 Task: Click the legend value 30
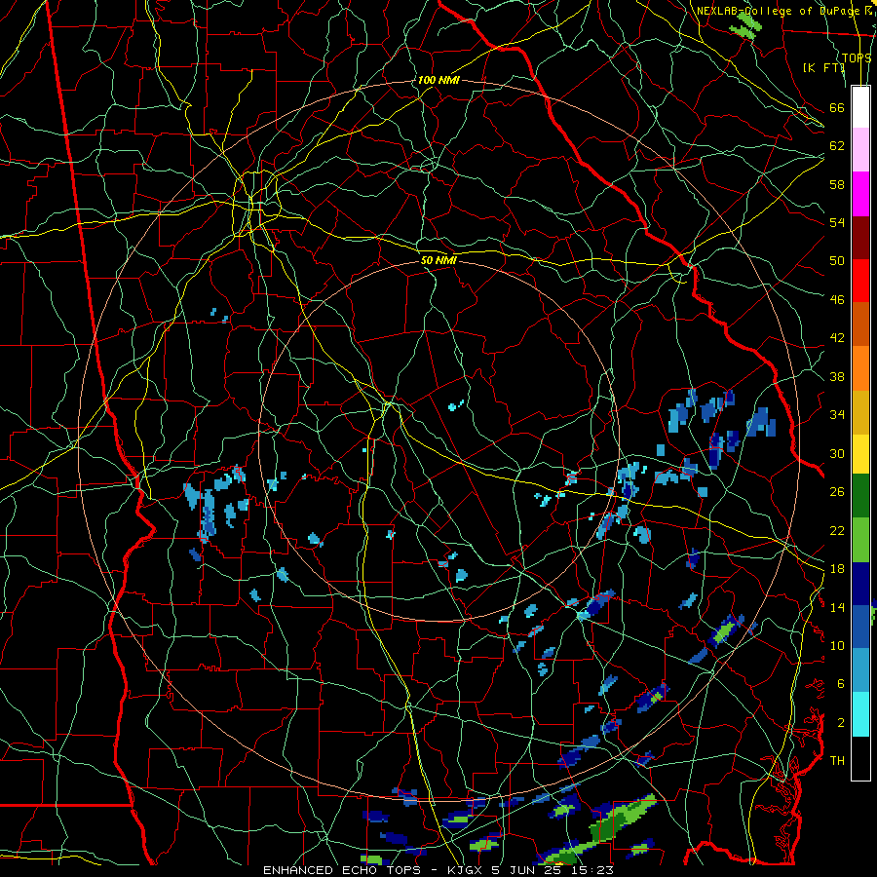[x=837, y=453]
